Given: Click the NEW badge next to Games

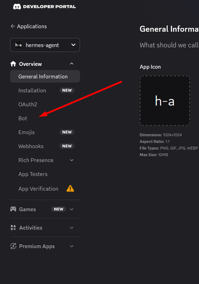Looking at the screenshot, I should (58, 209).
